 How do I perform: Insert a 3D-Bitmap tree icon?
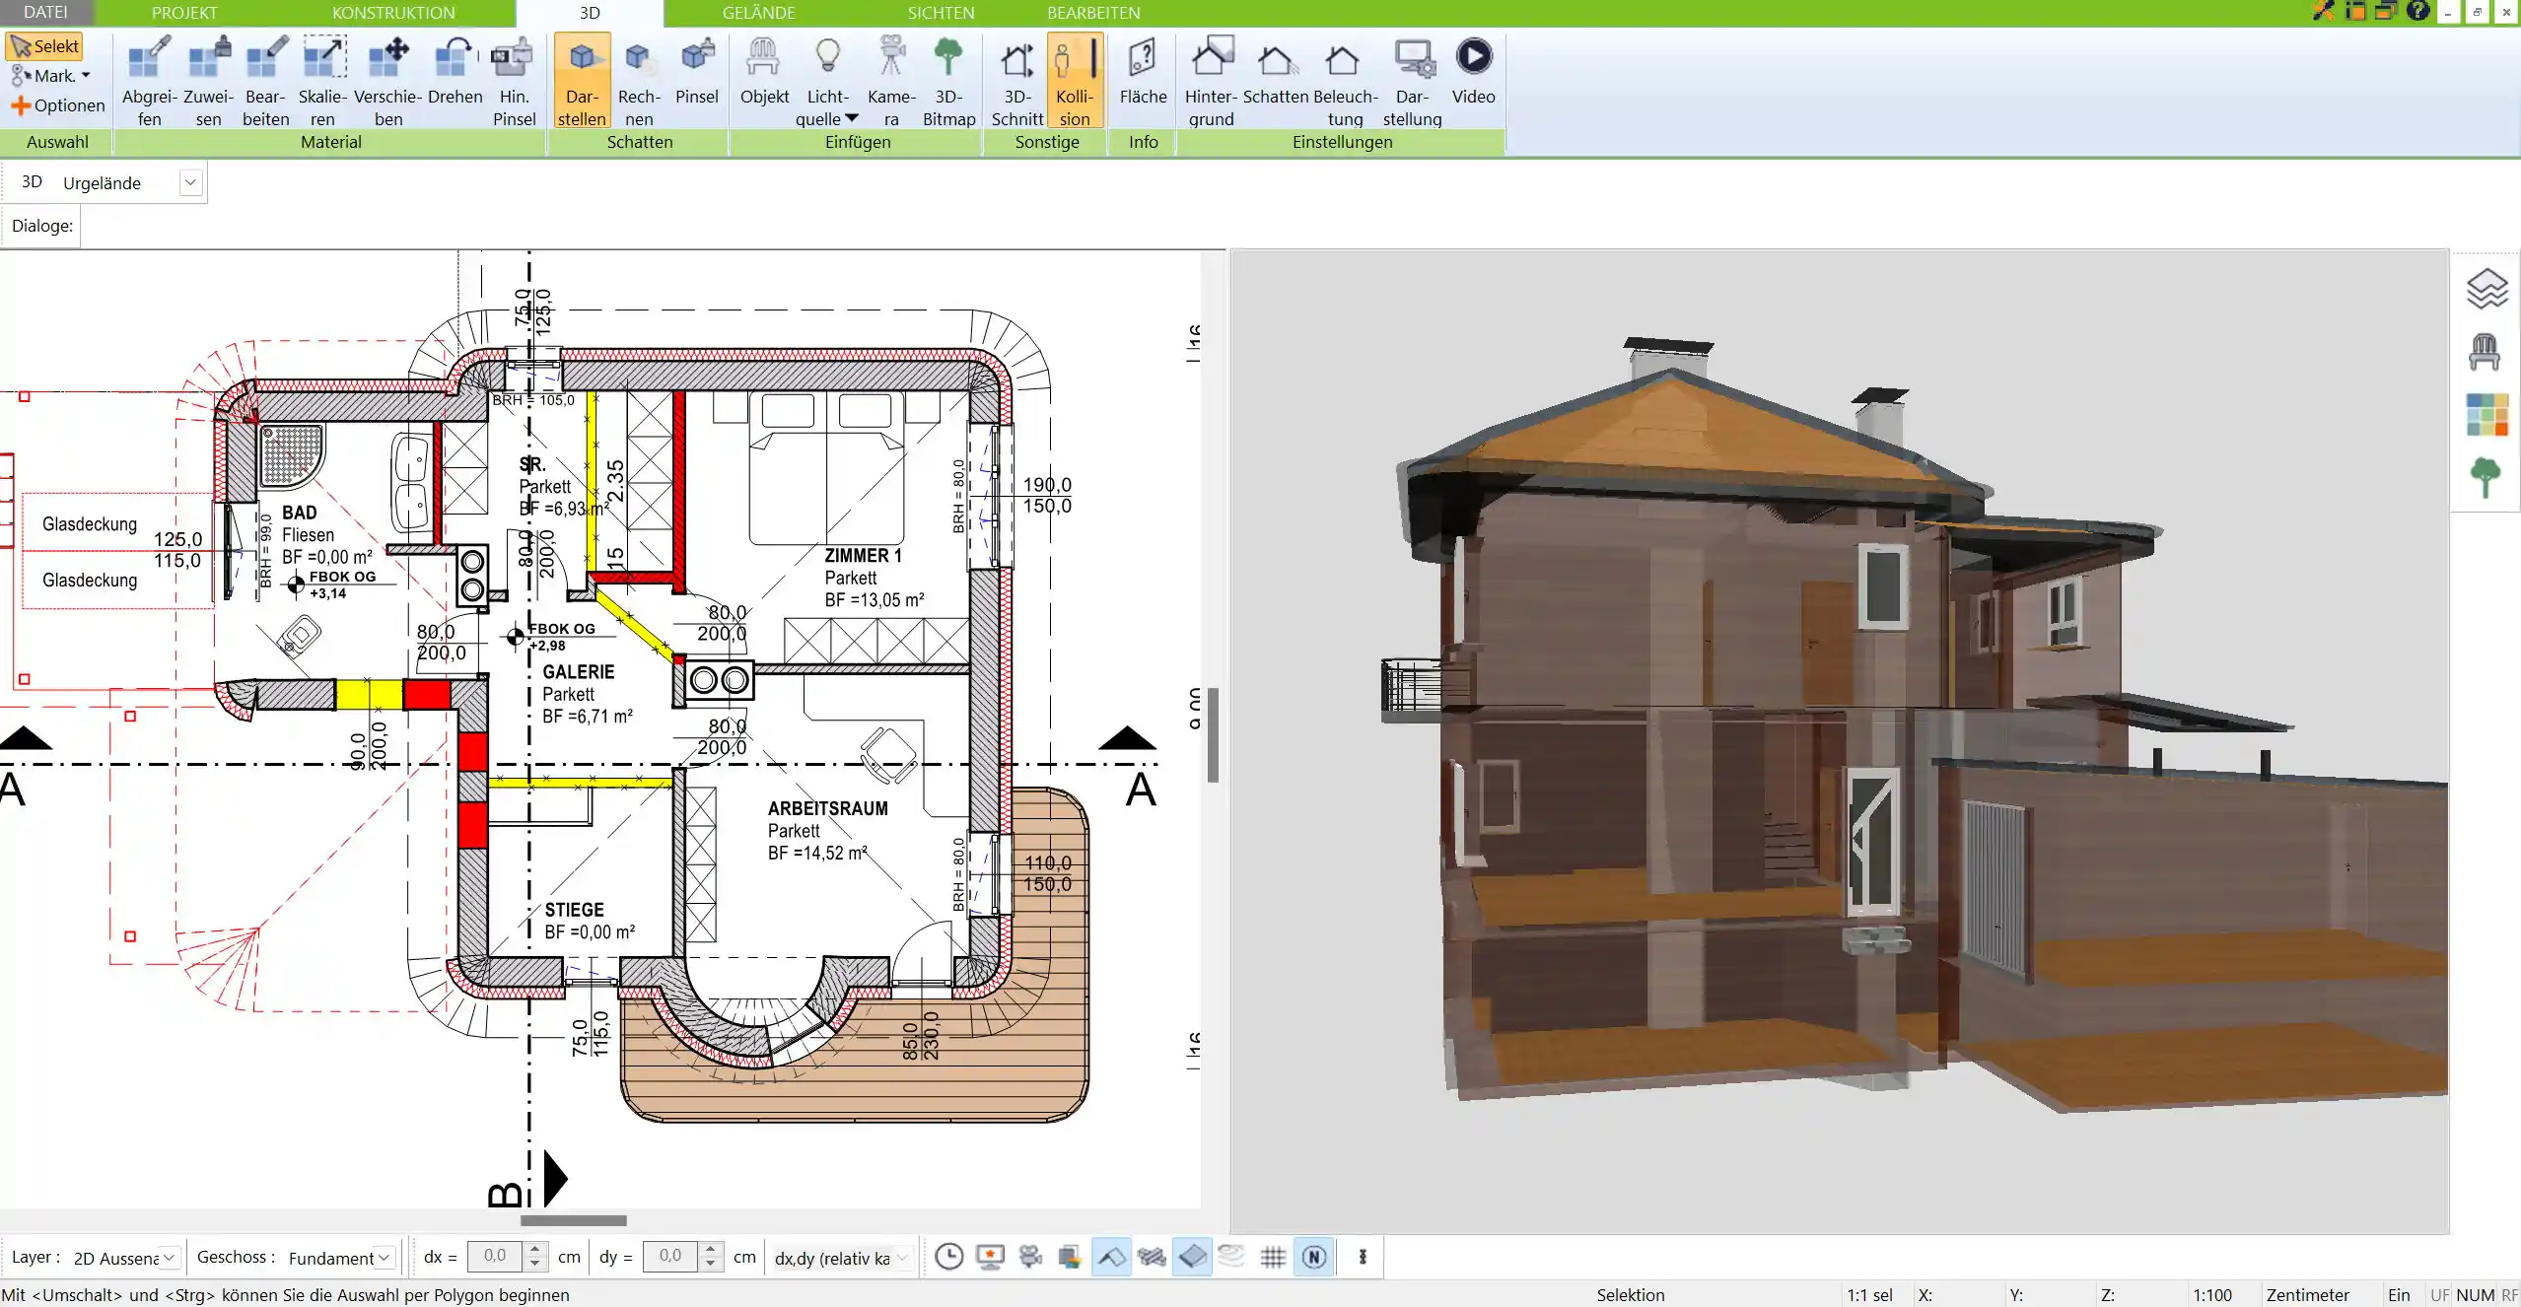[x=948, y=81]
